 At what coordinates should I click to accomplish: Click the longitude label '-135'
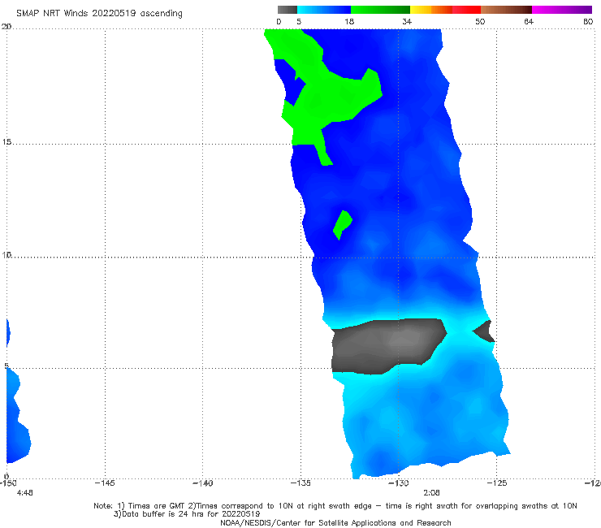click(300, 483)
